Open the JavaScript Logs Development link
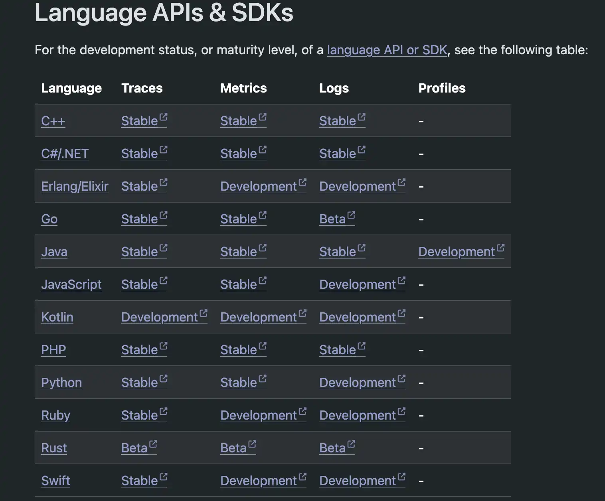This screenshot has width=605, height=501. pos(362,284)
